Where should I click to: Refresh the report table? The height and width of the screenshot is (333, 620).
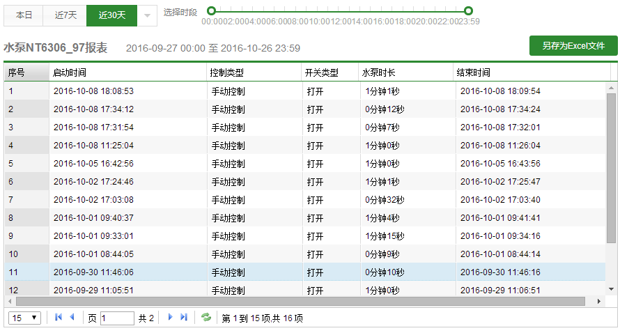tap(206, 318)
